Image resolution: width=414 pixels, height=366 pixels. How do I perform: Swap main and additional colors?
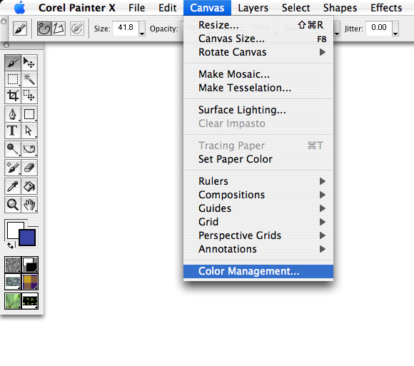11,246
